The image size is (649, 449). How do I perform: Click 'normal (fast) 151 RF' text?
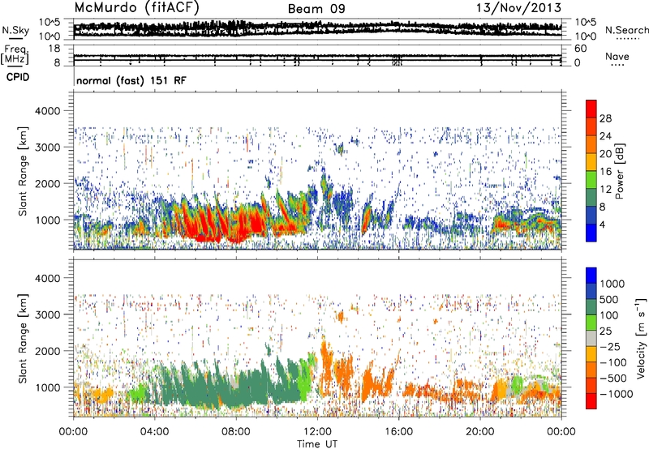click(131, 80)
